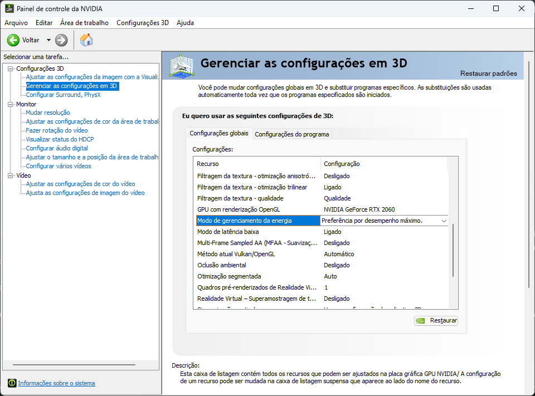The height and width of the screenshot is (396, 535).
Task: Select Ajustar tamanho e posição da área de trabalho
Action: [92, 157]
